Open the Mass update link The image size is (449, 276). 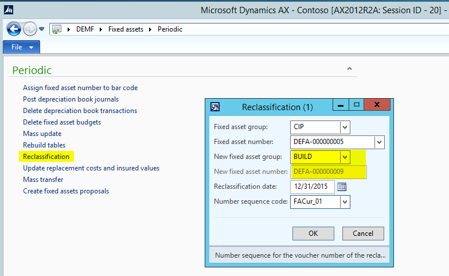coord(42,134)
